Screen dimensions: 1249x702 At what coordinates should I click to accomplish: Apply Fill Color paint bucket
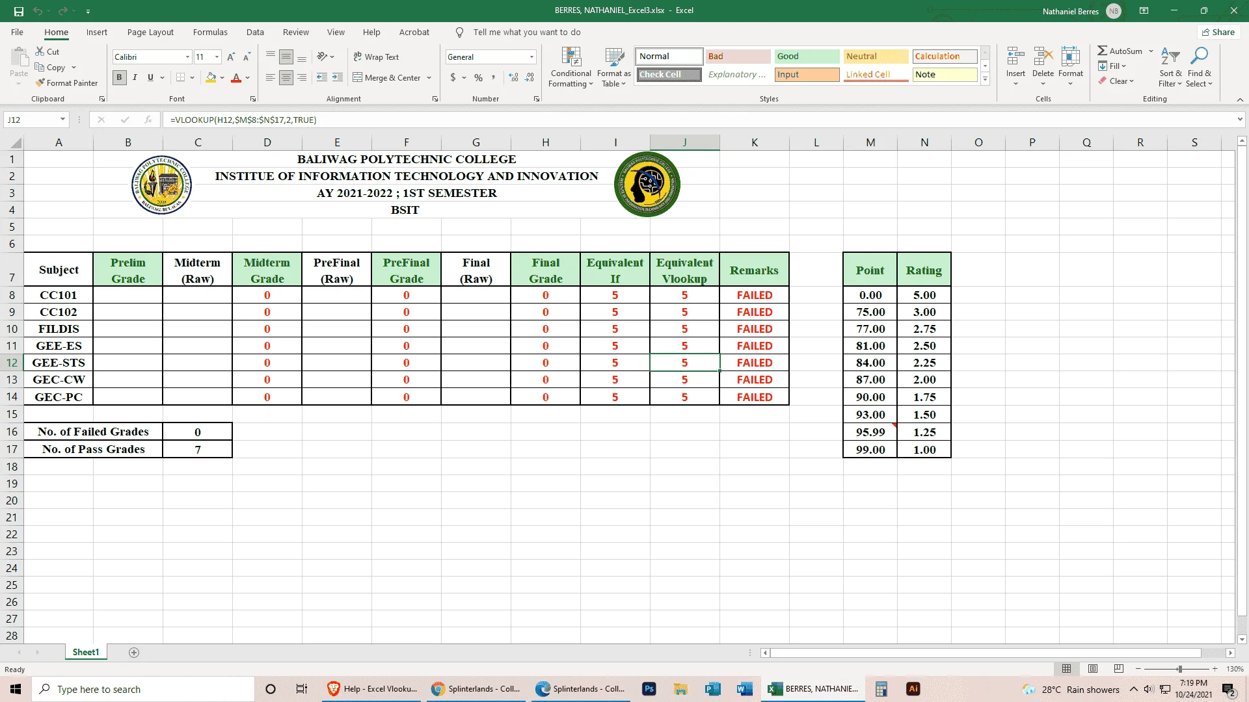pos(211,77)
